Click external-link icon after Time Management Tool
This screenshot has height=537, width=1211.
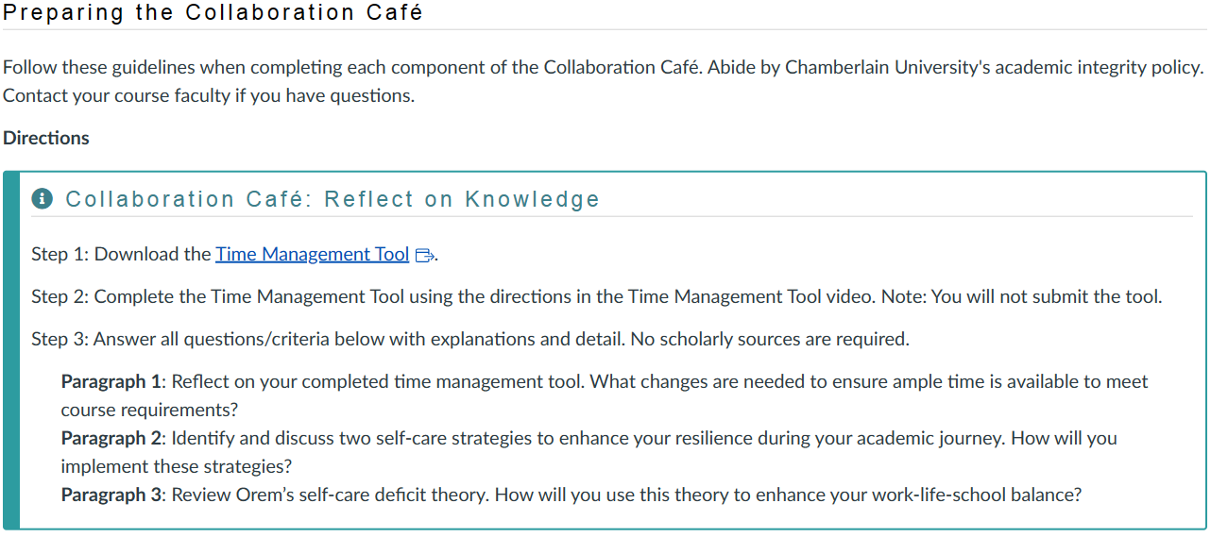click(424, 256)
